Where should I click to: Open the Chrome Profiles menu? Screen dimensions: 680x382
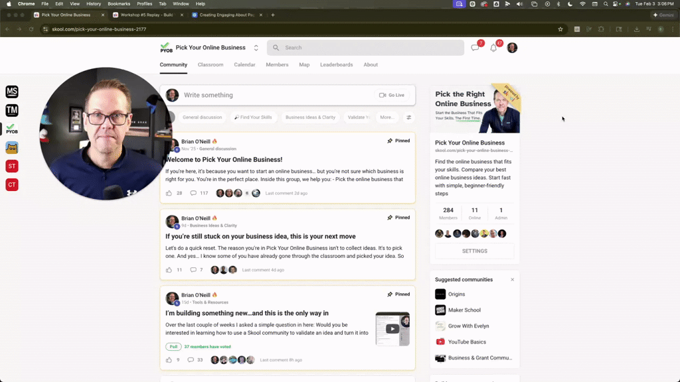(x=144, y=4)
